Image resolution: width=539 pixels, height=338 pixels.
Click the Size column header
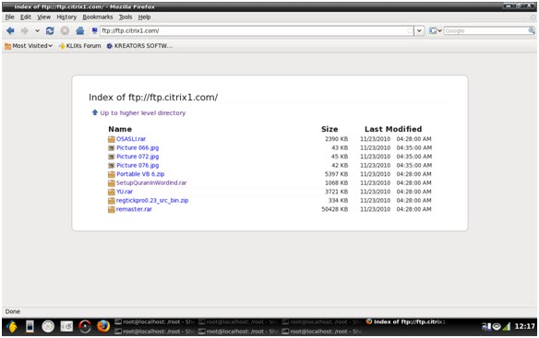click(329, 129)
